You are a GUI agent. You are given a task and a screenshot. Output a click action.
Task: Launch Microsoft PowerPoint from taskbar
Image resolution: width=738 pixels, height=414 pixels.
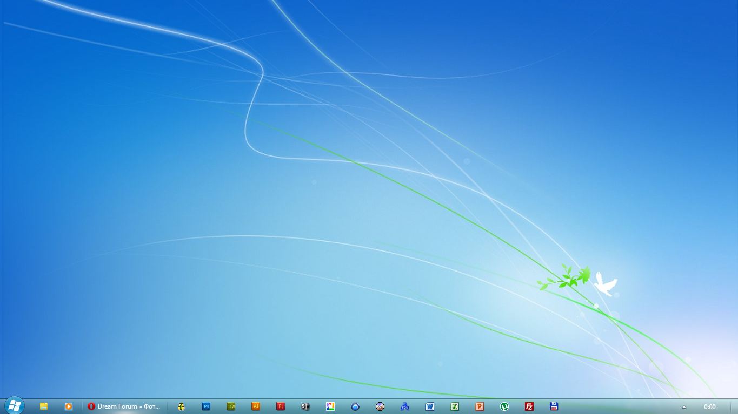pyautogui.click(x=480, y=406)
